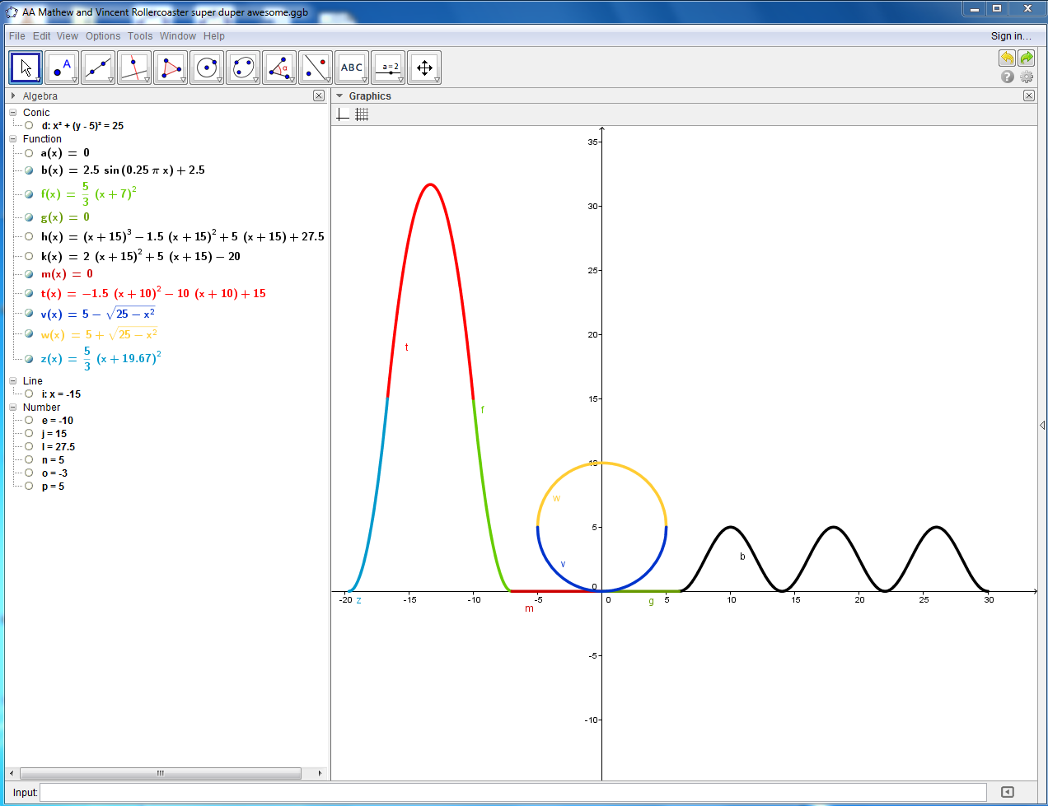1048x806 pixels.
Task: Click the Algebra panel horizontal scrollbar
Action: pos(161,773)
